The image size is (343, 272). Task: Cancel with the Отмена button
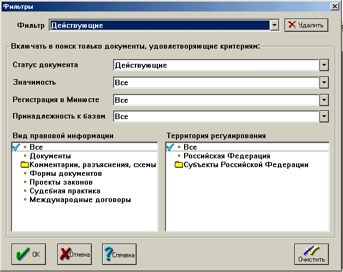(75, 255)
